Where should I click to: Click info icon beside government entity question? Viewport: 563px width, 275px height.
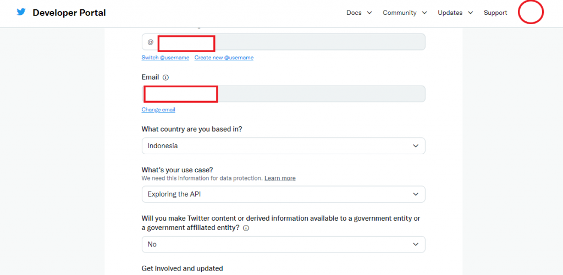(x=246, y=228)
